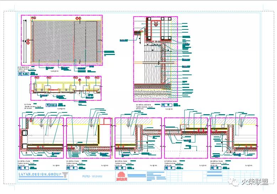Click the 01 ELEVATION title label
The height and width of the screenshot is (194, 277).
[x=23, y=67]
